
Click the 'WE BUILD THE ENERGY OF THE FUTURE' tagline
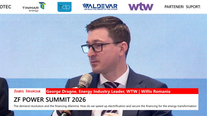pyautogui.click(x=101, y=9)
